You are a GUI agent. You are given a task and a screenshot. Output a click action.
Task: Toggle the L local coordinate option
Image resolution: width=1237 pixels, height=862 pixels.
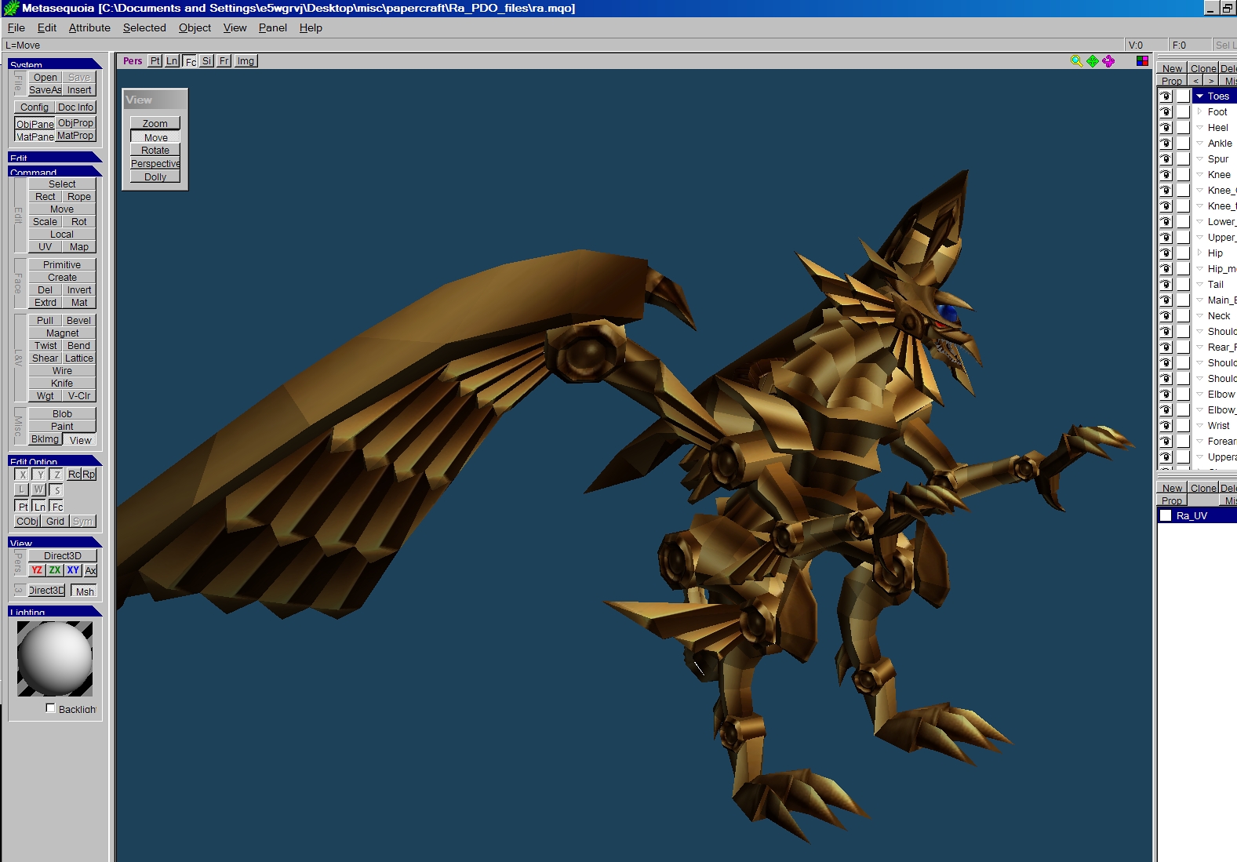pyautogui.click(x=22, y=489)
